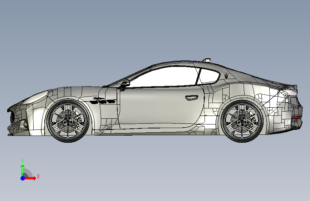The image size is (310, 201).
Task: Select the red tail light reflector
Action: click(297, 118)
